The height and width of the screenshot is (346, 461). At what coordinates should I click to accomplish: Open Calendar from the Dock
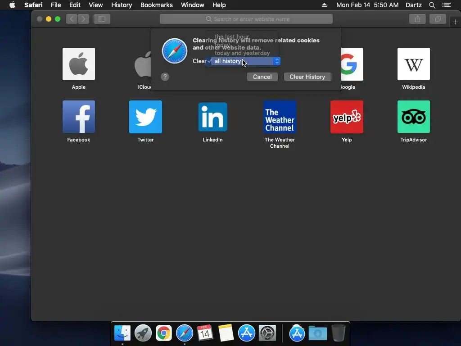(205, 333)
